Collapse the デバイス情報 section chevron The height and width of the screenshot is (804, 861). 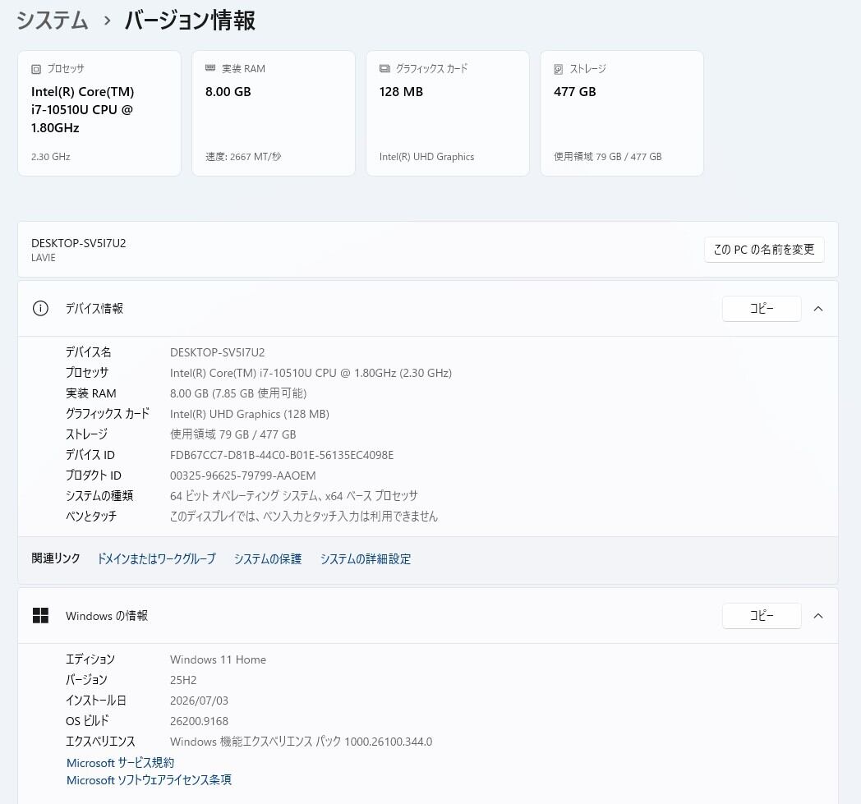click(x=818, y=309)
